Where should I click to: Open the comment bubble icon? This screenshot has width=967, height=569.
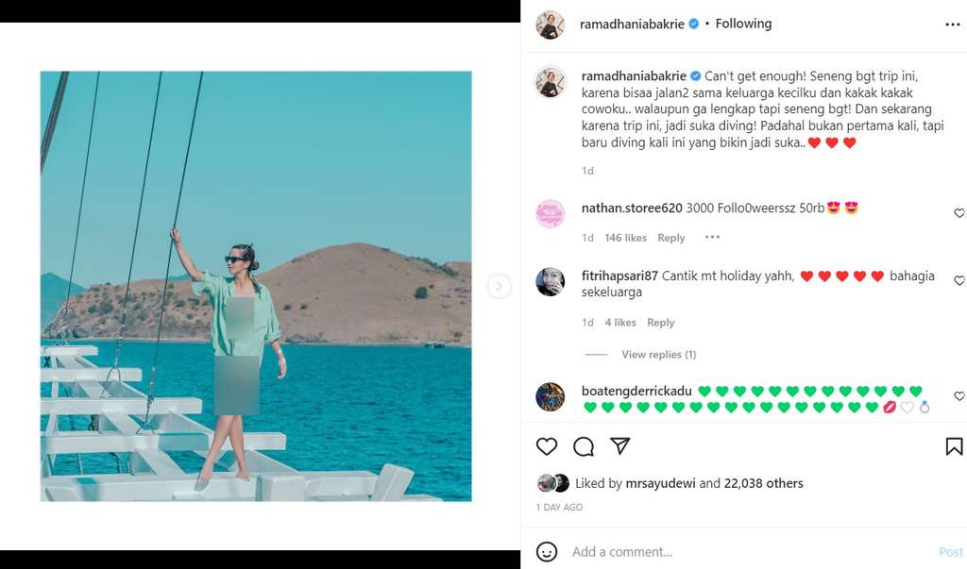[x=584, y=446]
